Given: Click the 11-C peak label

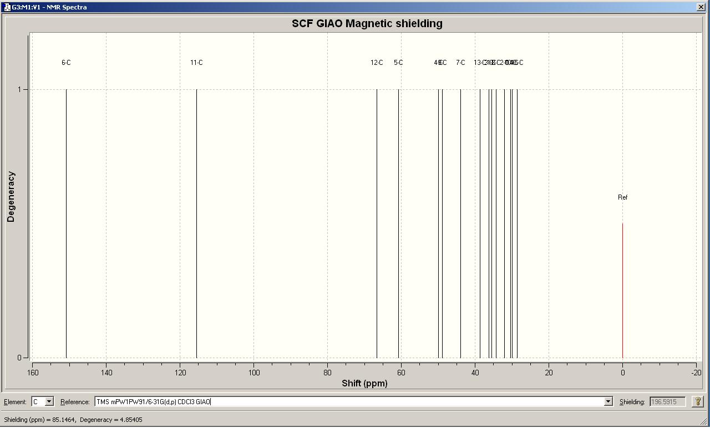Looking at the screenshot, I should tap(196, 63).
